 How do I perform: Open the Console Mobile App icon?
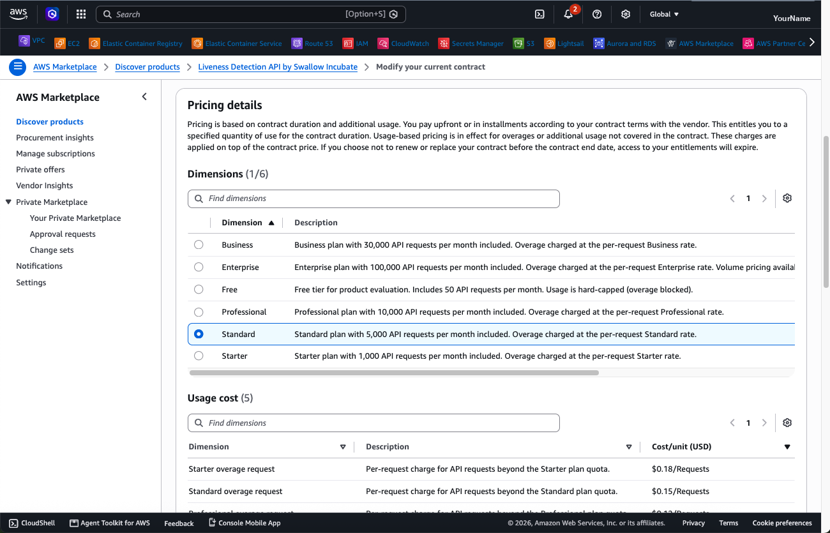213,523
